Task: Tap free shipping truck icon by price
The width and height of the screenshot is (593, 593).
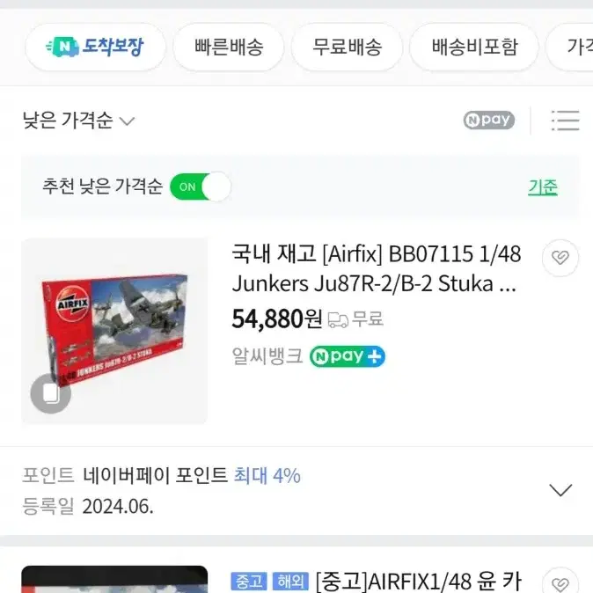Action: point(338,319)
